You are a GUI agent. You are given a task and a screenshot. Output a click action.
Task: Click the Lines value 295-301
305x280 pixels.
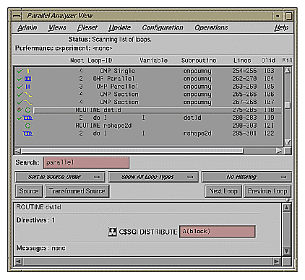coord(244,134)
